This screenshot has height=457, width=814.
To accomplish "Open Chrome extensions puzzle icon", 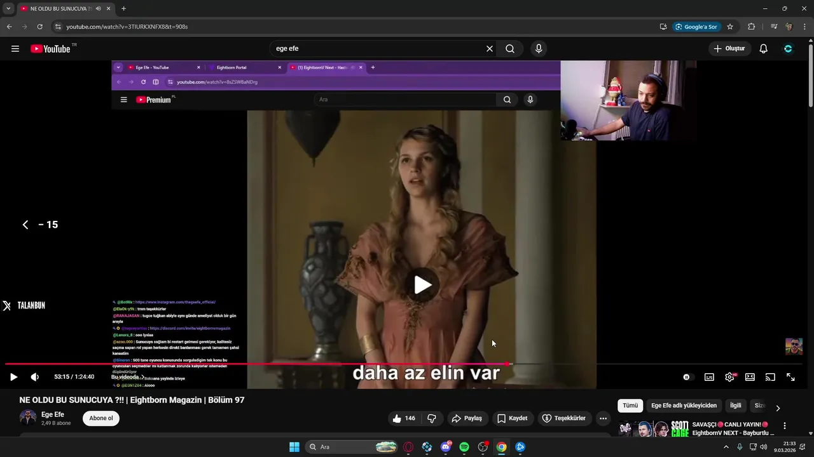I will (x=752, y=27).
